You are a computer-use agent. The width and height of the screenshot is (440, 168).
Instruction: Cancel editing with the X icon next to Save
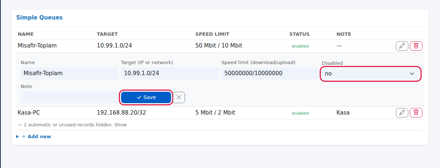pyautogui.click(x=179, y=98)
